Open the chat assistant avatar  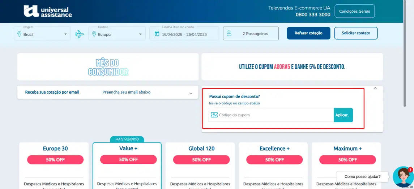(x=403, y=177)
